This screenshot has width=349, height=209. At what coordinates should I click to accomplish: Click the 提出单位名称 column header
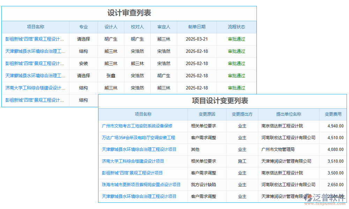[x=288, y=114]
